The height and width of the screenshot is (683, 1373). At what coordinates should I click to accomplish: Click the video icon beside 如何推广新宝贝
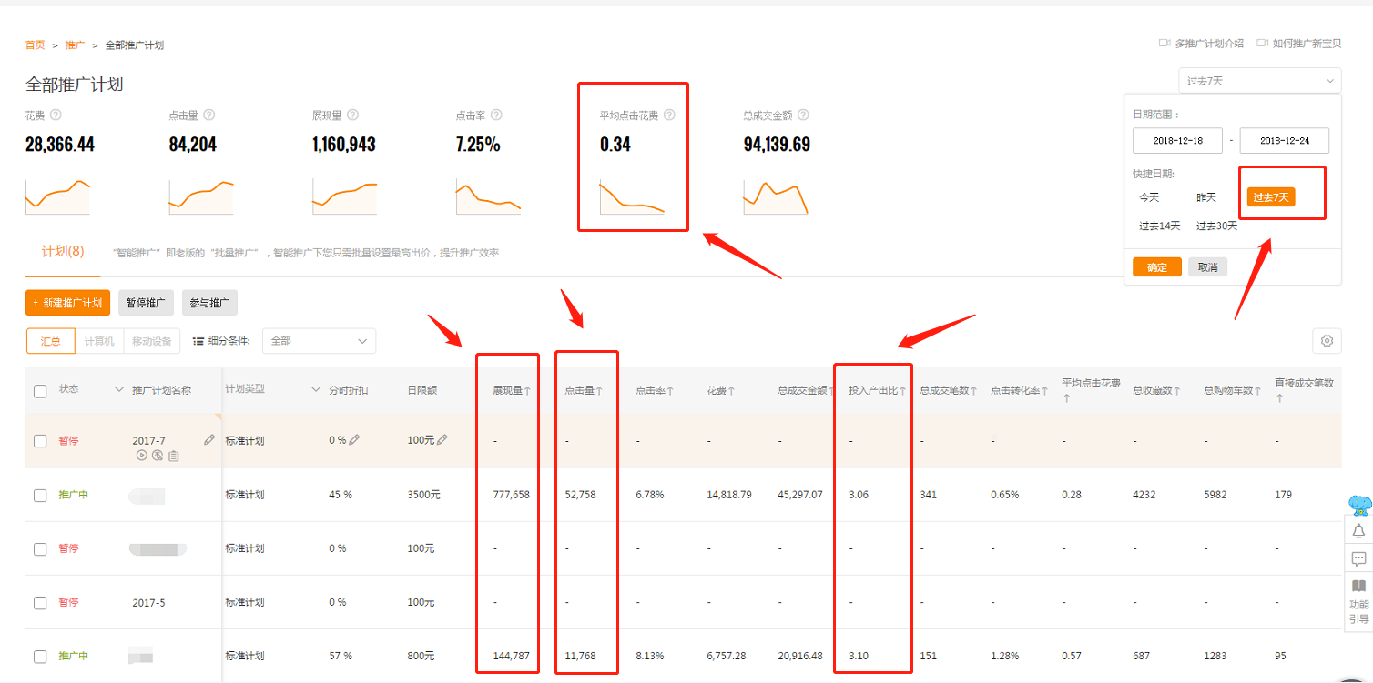[1262, 43]
